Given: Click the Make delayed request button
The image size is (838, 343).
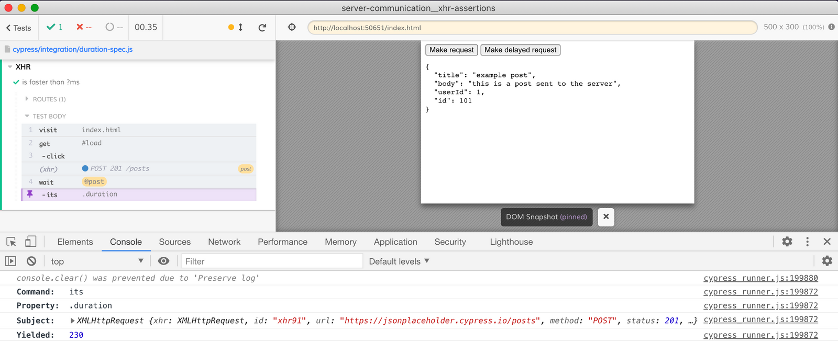Looking at the screenshot, I should pos(520,50).
